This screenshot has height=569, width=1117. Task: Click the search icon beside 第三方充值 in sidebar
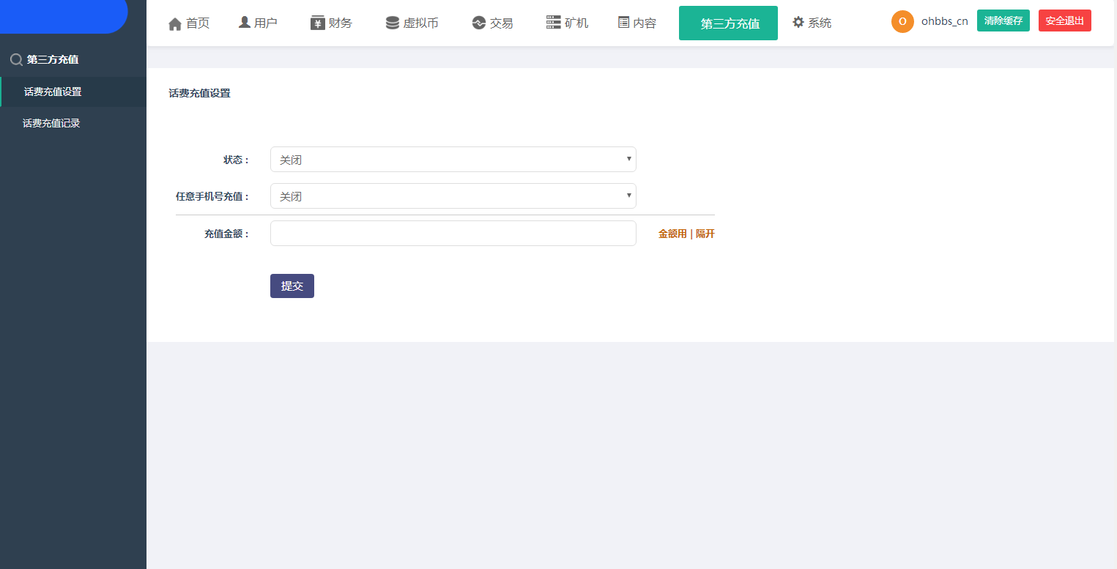click(x=16, y=60)
